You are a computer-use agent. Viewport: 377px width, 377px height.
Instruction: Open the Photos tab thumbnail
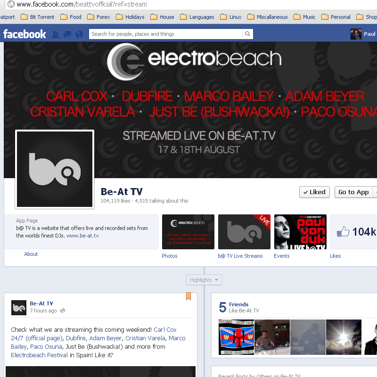[188, 232]
